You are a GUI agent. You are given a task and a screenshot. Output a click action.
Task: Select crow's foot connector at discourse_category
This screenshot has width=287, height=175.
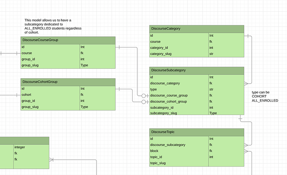pos(246,84)
